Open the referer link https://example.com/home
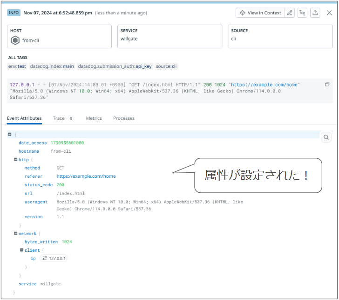Screen dimensions: 339x300 point(86,176)
